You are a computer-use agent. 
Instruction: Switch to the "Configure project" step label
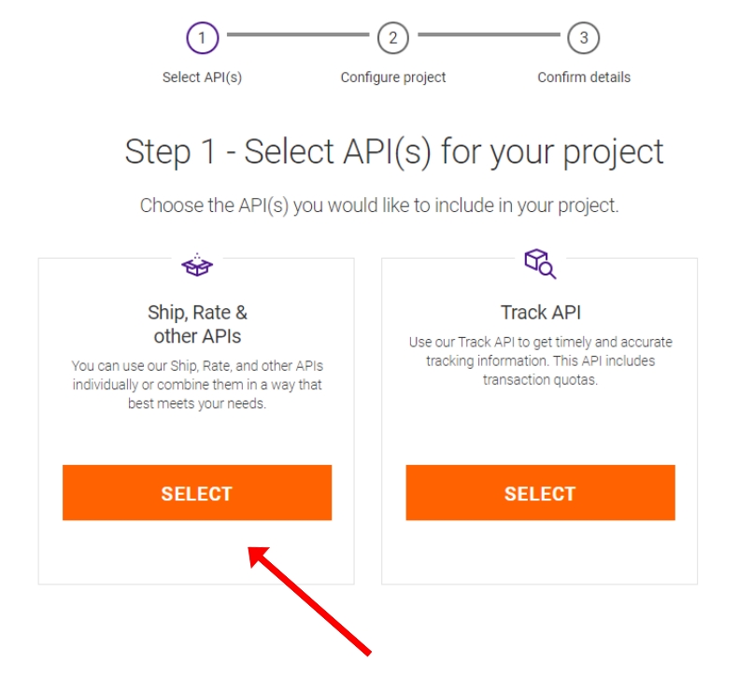tap(393, 78)
